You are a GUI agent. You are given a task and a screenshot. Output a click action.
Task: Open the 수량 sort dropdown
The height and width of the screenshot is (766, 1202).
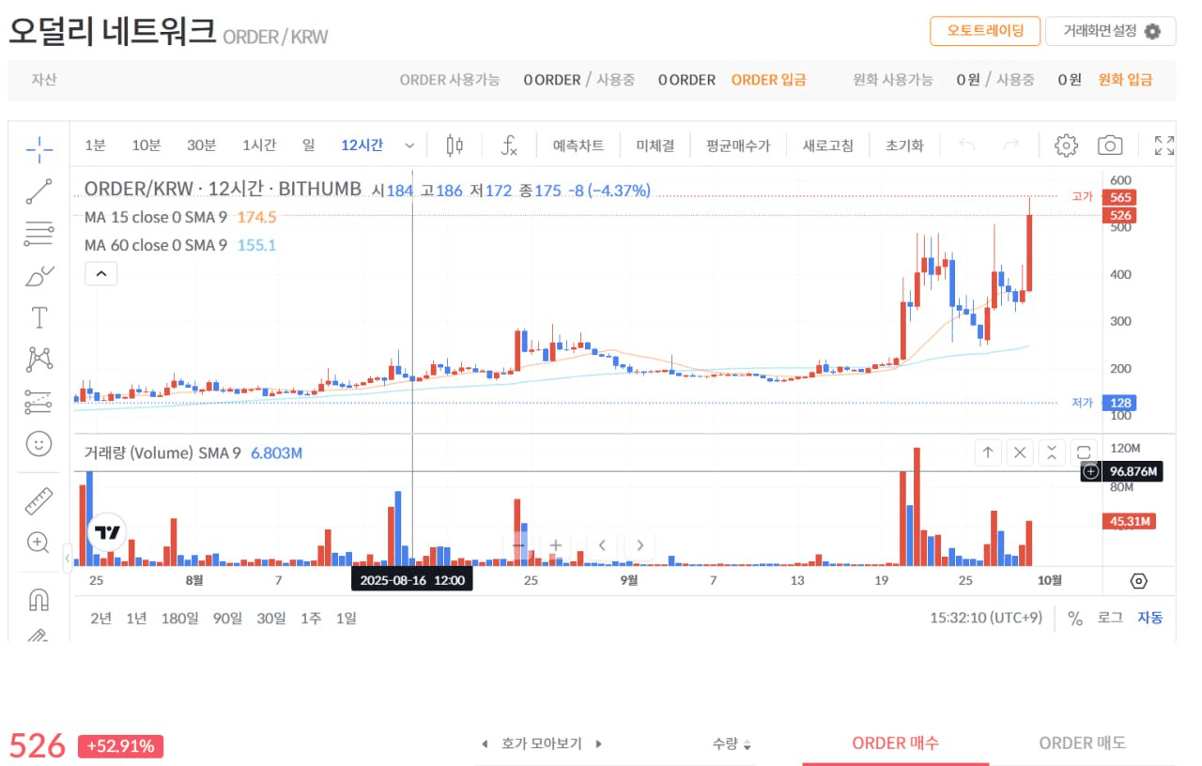point(732,743)
